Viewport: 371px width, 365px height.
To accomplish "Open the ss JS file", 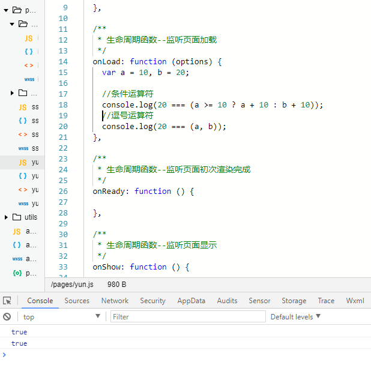I will click(29, 107).
